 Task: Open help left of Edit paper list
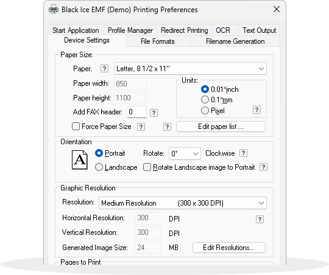click(167, 127)
